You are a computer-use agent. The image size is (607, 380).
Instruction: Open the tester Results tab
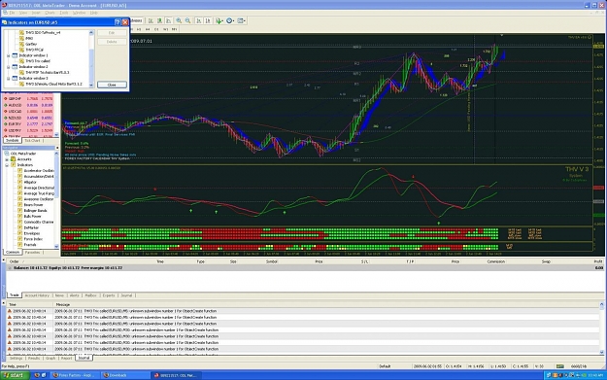click(34, 359)
